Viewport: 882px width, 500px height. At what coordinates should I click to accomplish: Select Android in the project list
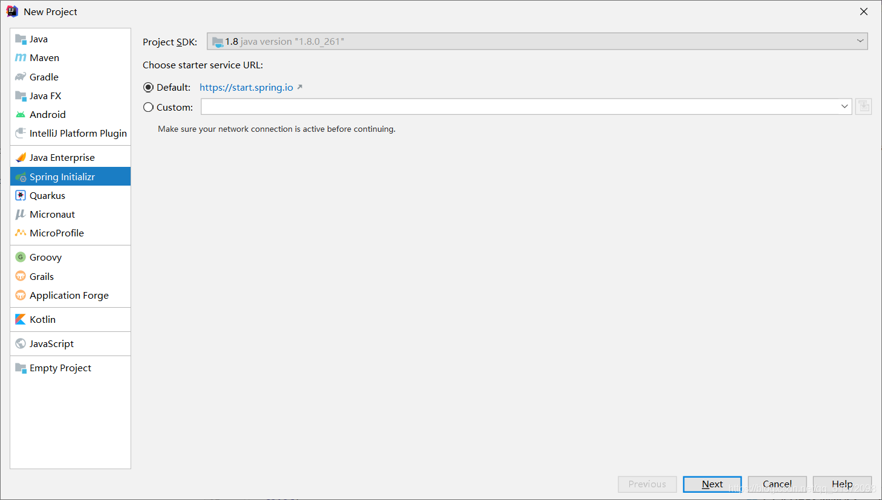(71, 114)
